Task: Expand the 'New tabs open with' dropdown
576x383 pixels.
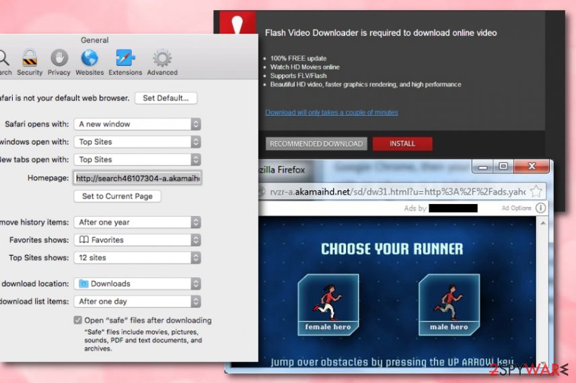Action: tap(137, 160)
